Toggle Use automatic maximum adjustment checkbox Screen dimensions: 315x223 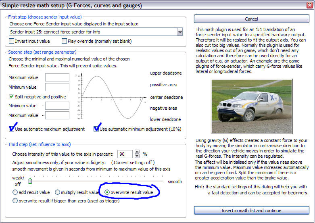pyautogui.click(x=11, y=129)
